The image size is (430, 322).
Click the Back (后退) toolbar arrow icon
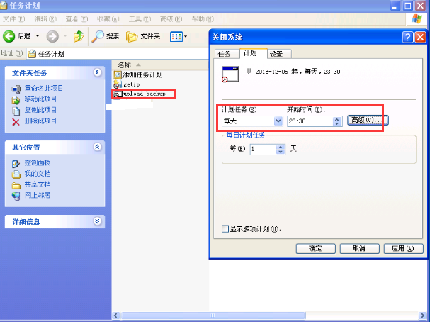[x=9, y=36]
